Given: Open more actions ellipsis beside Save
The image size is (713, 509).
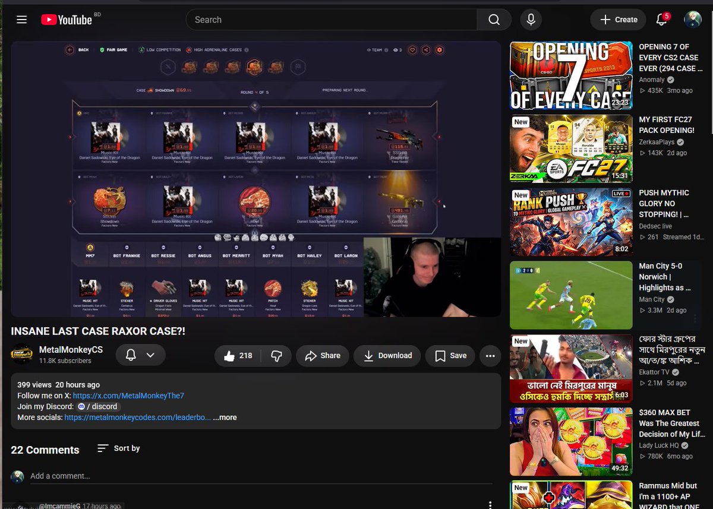Looking at the screenshot, I should click(490, 356).
